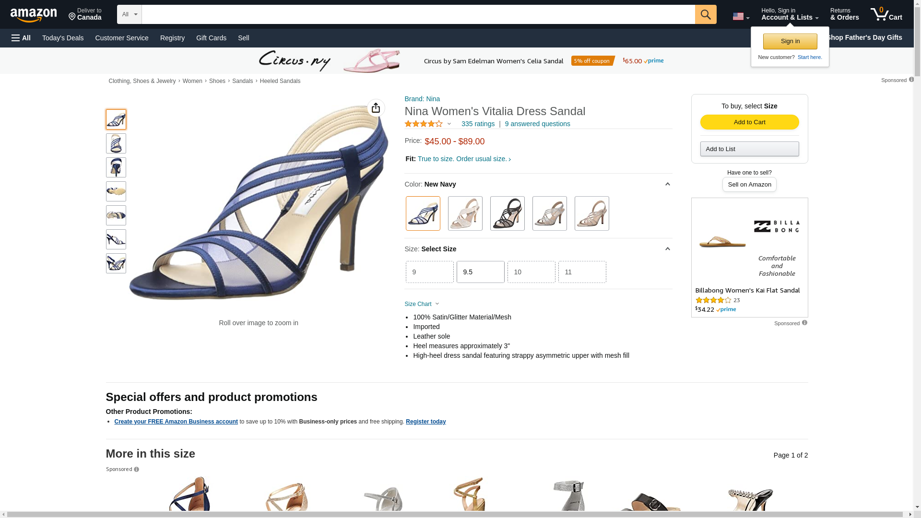Open Today's Deals in navigation
The height and width of the screenshot is (518, 921).
tap(63, 38)
